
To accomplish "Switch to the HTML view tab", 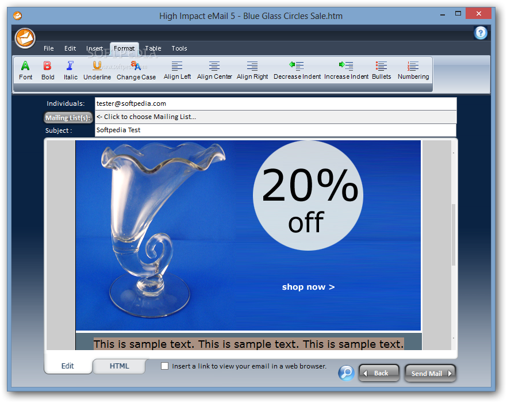I will tap(119, 366).
